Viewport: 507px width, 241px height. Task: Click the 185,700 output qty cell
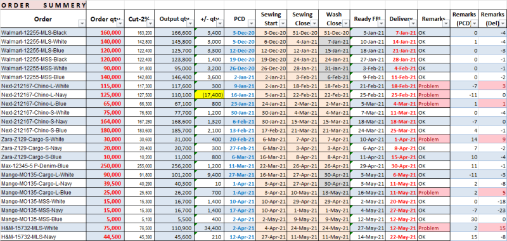pyautogui.click(x=174, y=131)
